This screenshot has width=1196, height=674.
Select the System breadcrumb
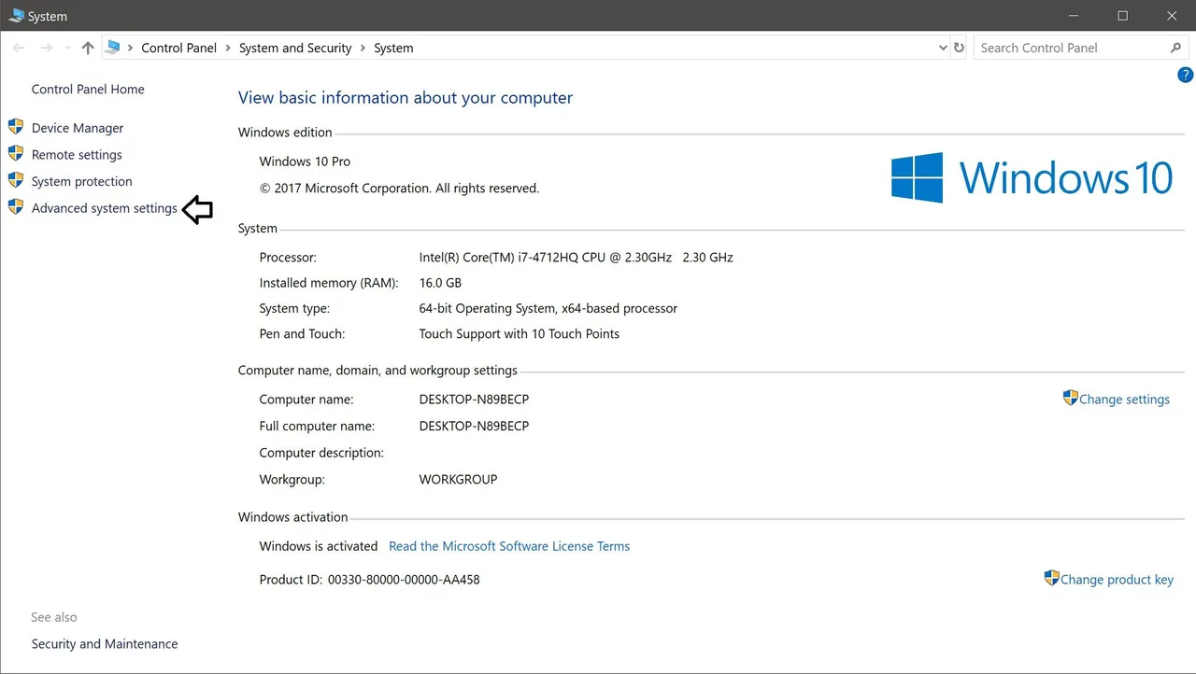pyautogui.click(x=393, y=48)
